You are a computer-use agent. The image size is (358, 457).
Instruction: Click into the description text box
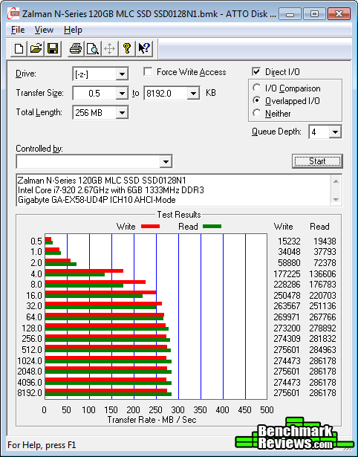[x=174, y=190]
